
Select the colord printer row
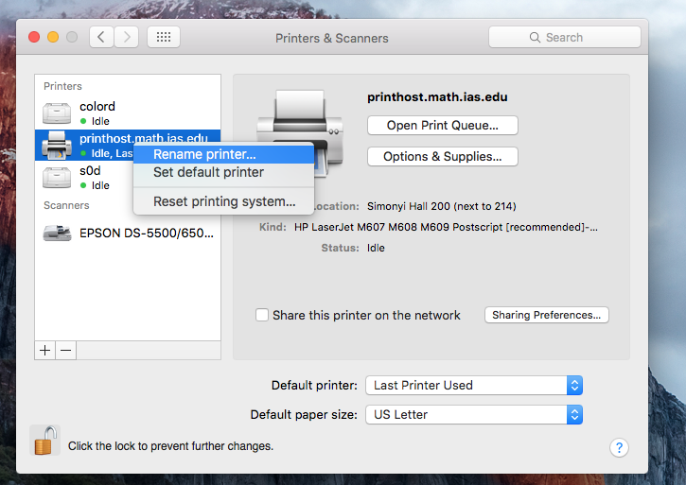(x=128, y=113)
